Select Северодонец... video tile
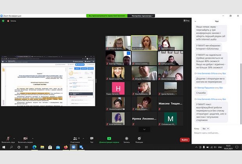Screen dimensions: 242x164 tap(171, 58)
